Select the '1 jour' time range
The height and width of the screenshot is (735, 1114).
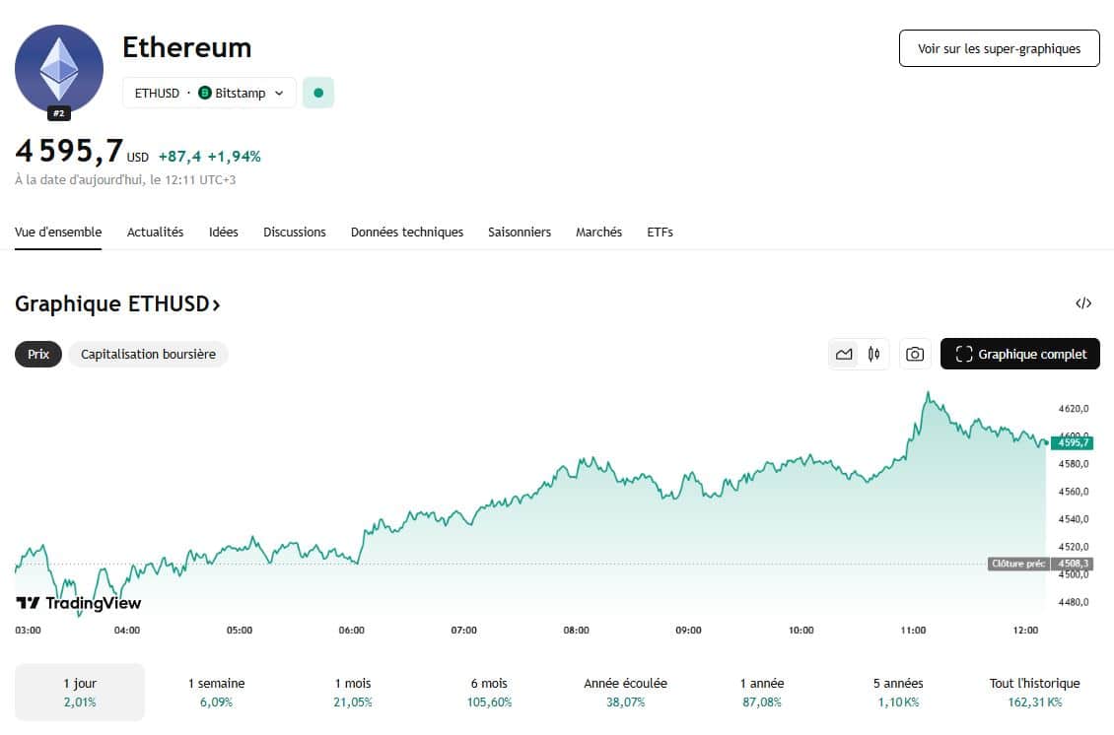point(80,693)
